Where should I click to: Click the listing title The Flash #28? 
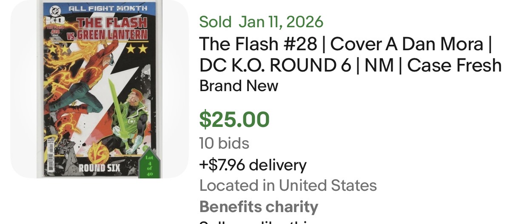click(x=350, y=54)
